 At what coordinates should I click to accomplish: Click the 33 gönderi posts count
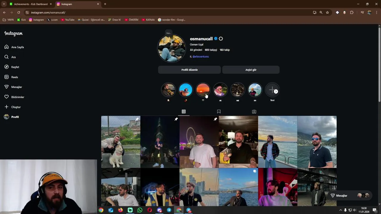pos(196,50)
